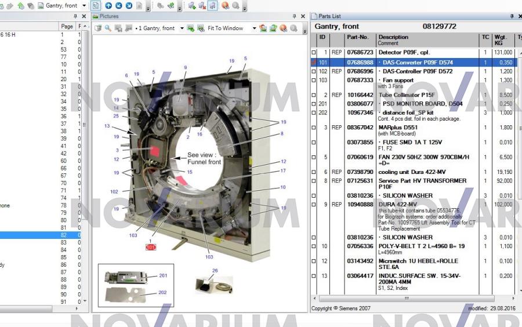Check the box for Detector P09F row

coord(314,53)
